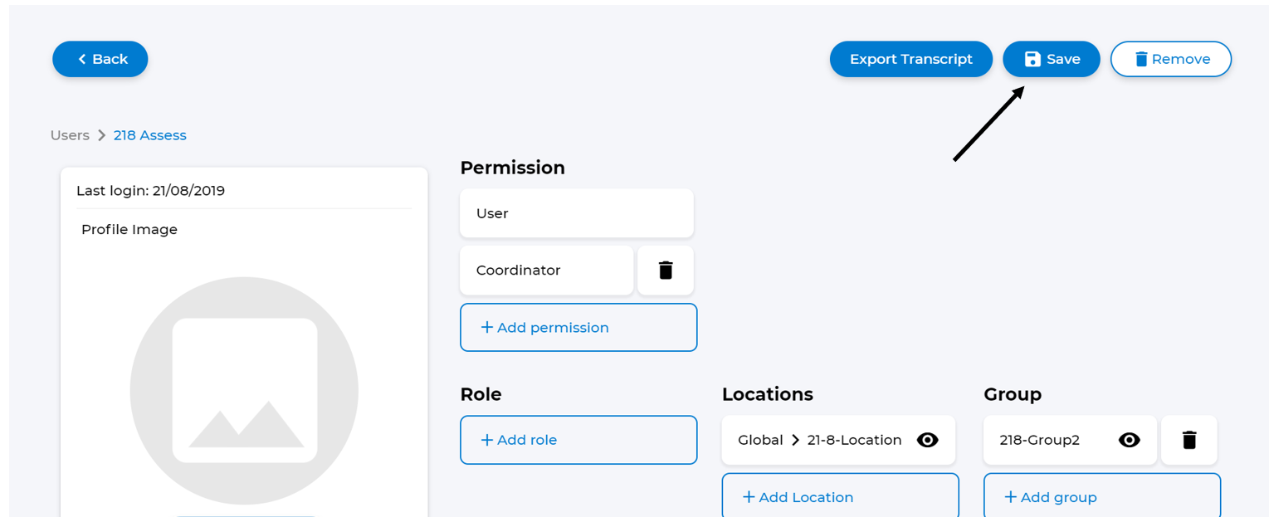Select the User permission entry
1269x517 pixels.
tap(576, 213)
